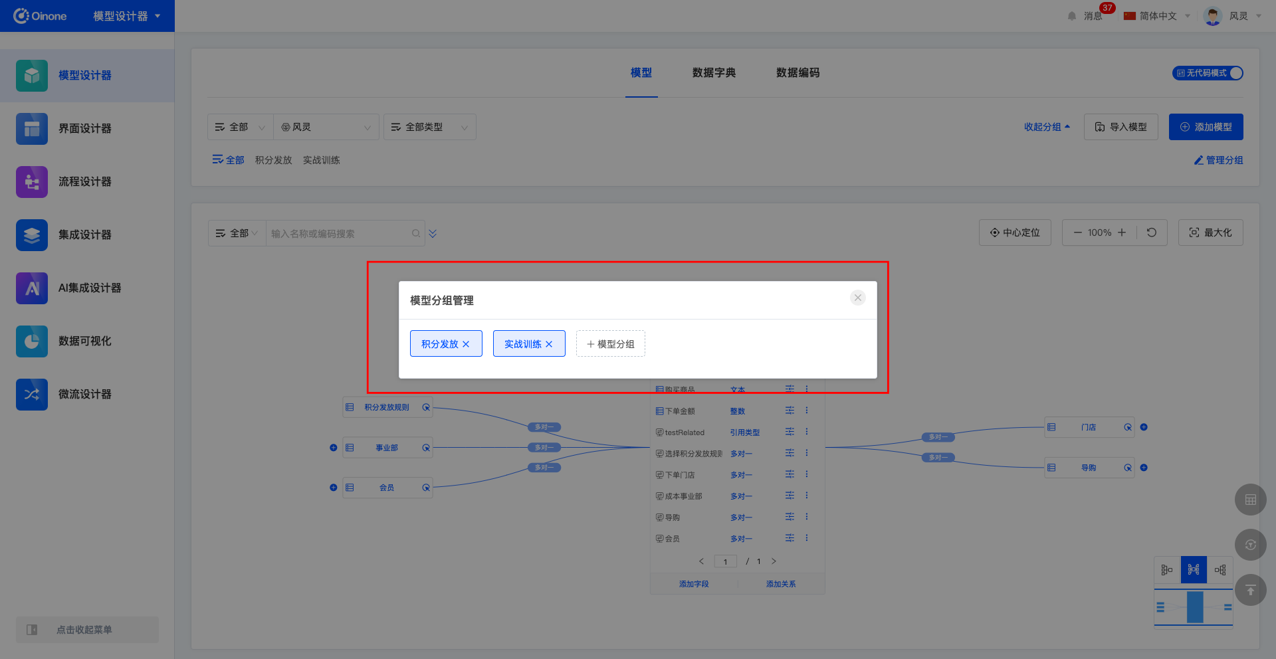Switch to the 数据编码 tab

coord(797,72)
